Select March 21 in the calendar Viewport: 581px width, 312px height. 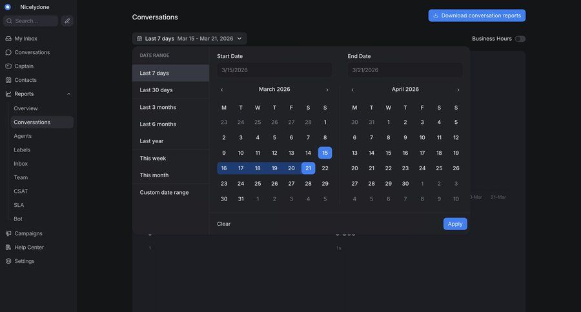(309, 168)
